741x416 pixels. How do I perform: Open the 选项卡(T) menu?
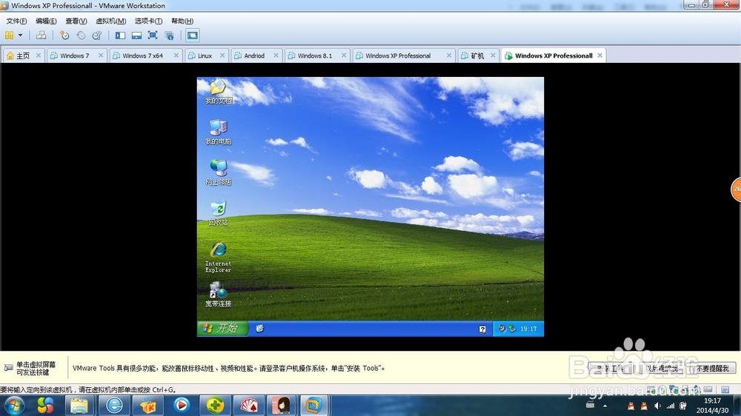(148, 21)
